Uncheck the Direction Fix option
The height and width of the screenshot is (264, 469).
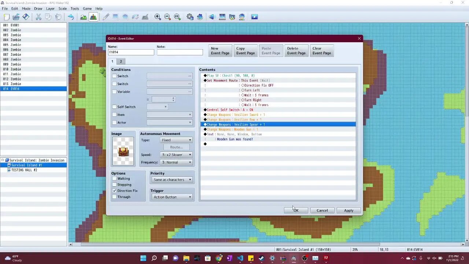pos(114,191)
